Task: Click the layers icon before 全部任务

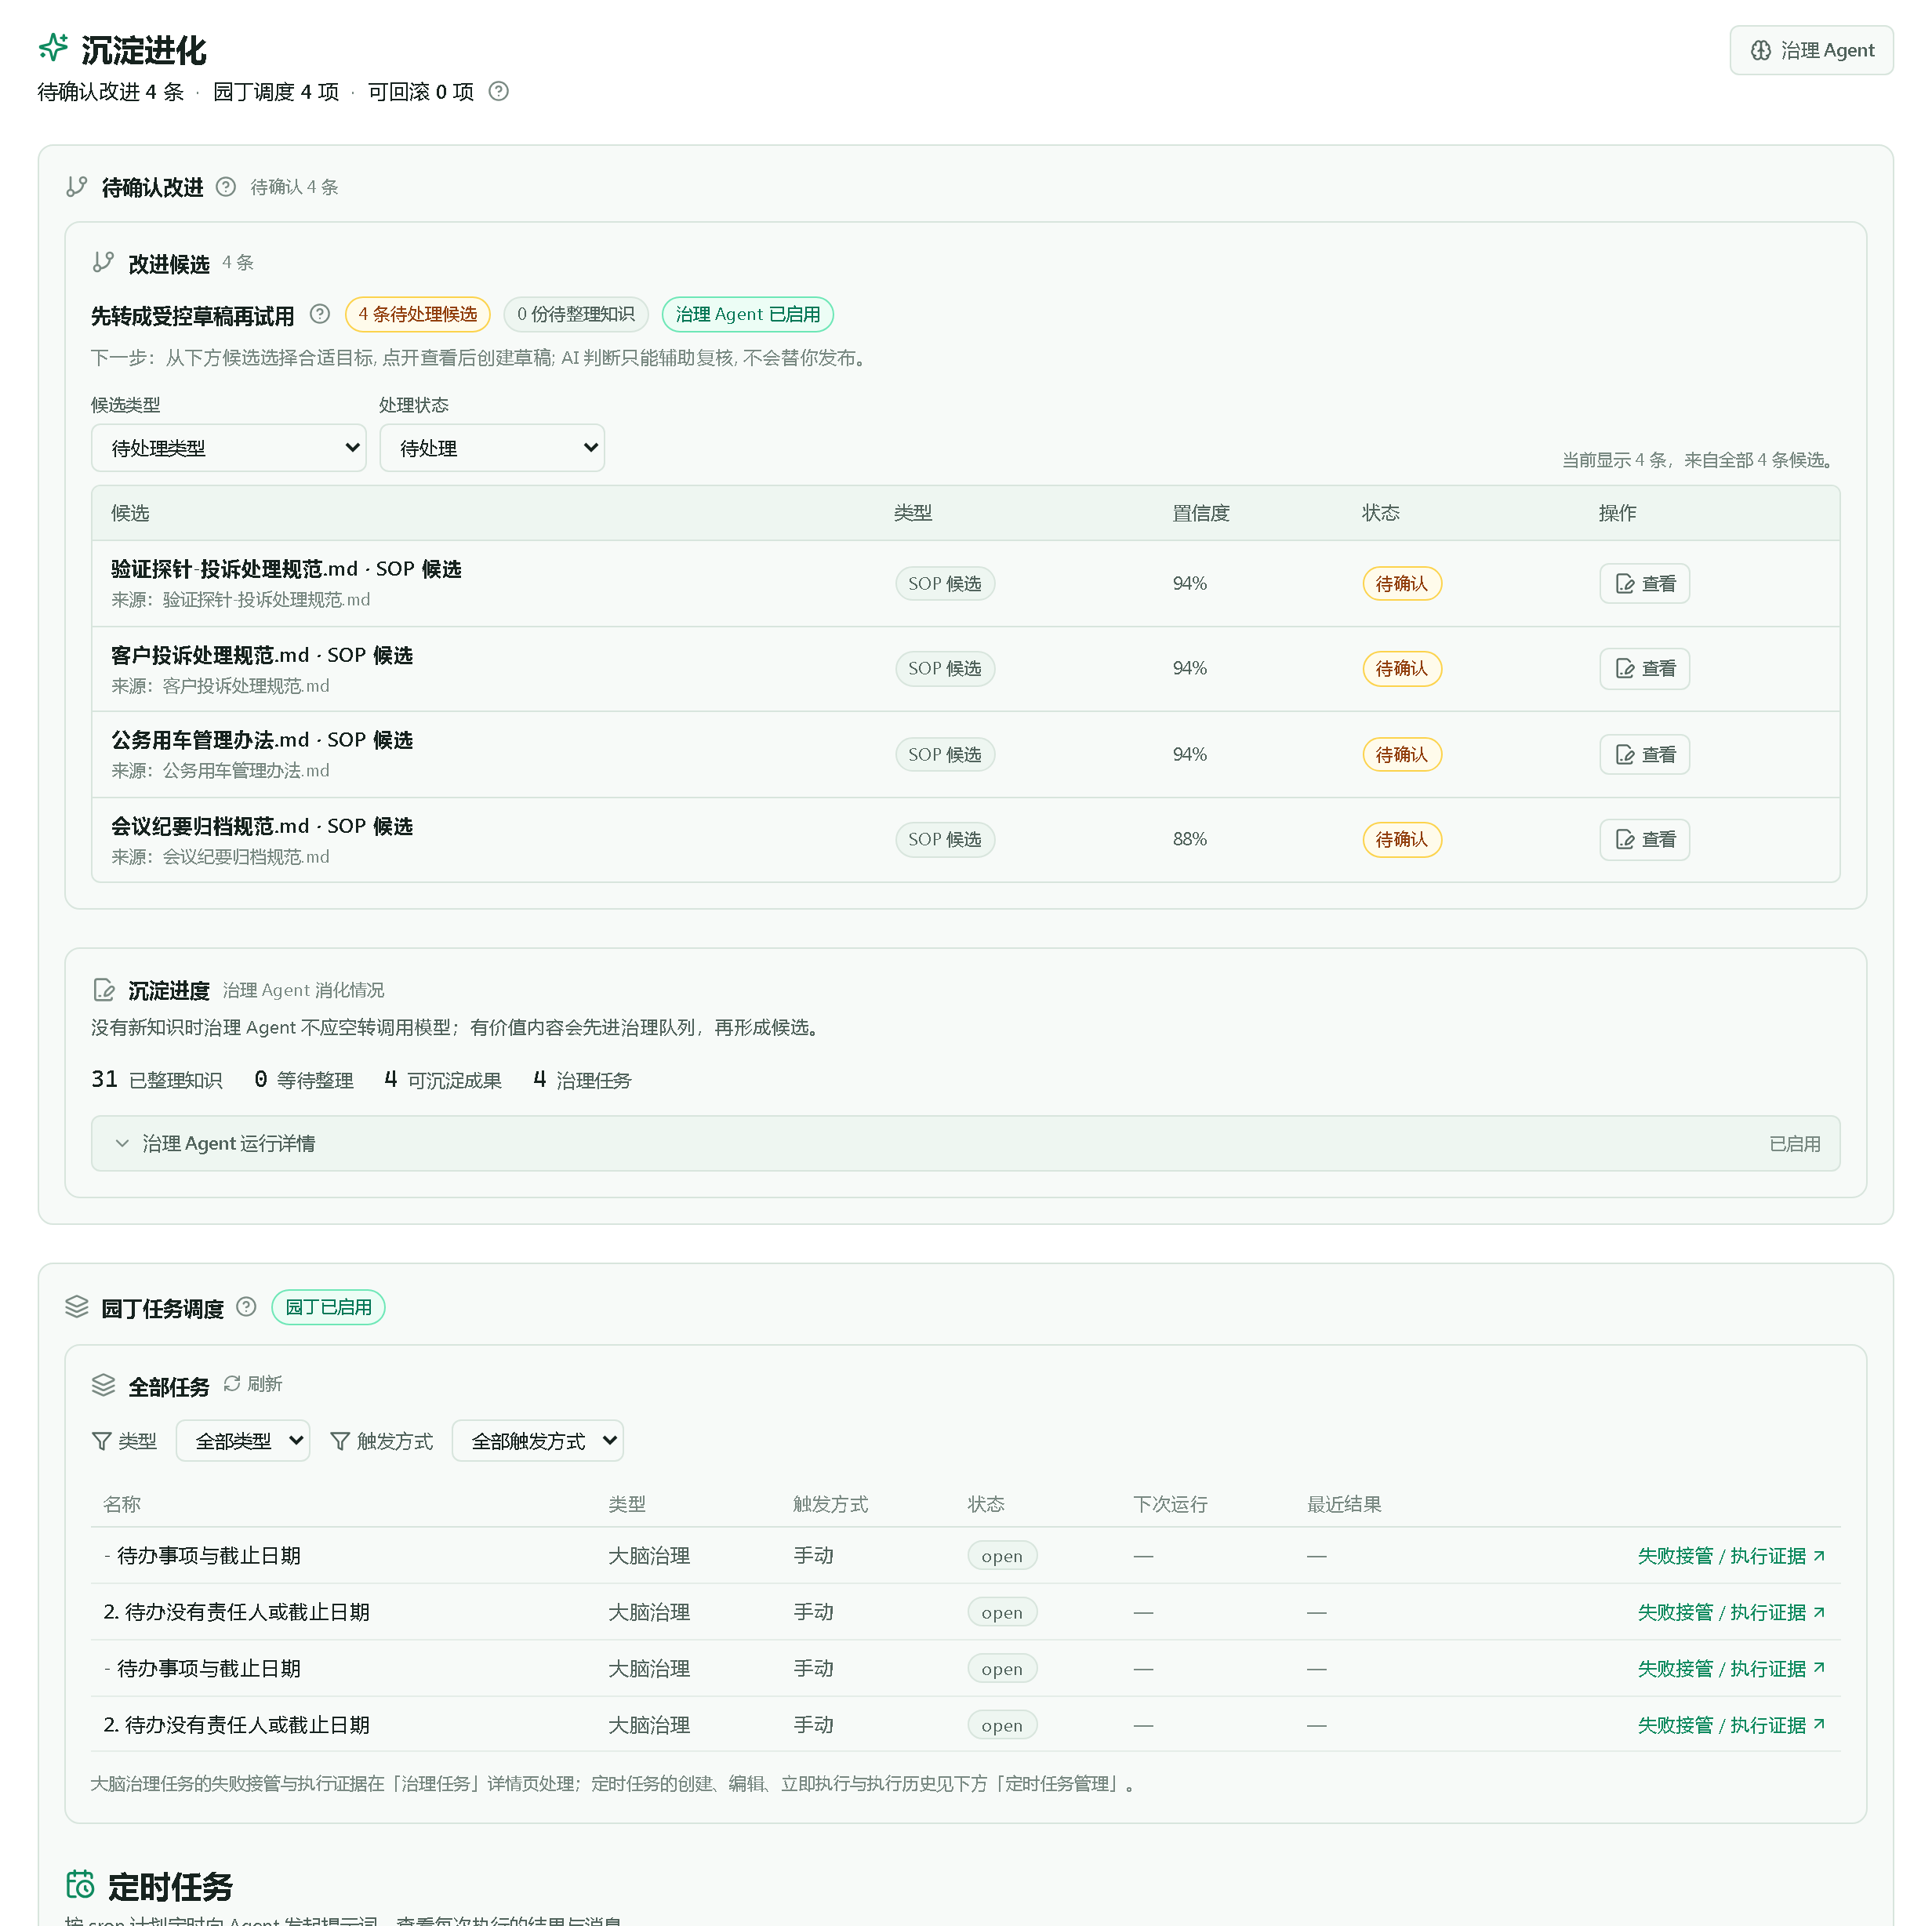Action: (x=104, y=1386)
